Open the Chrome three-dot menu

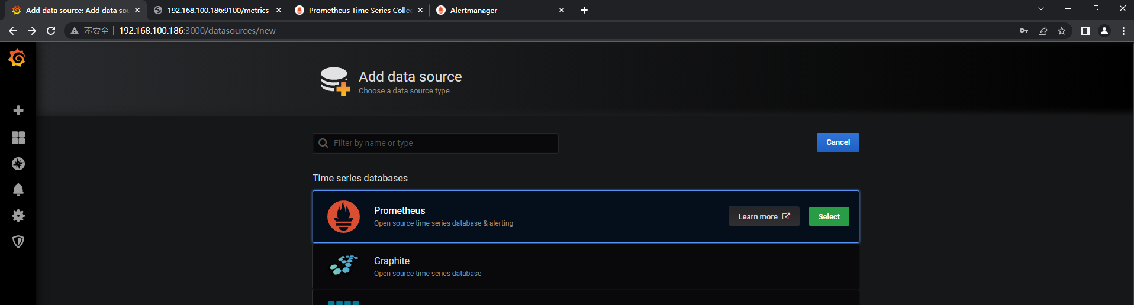(1123, 31)
